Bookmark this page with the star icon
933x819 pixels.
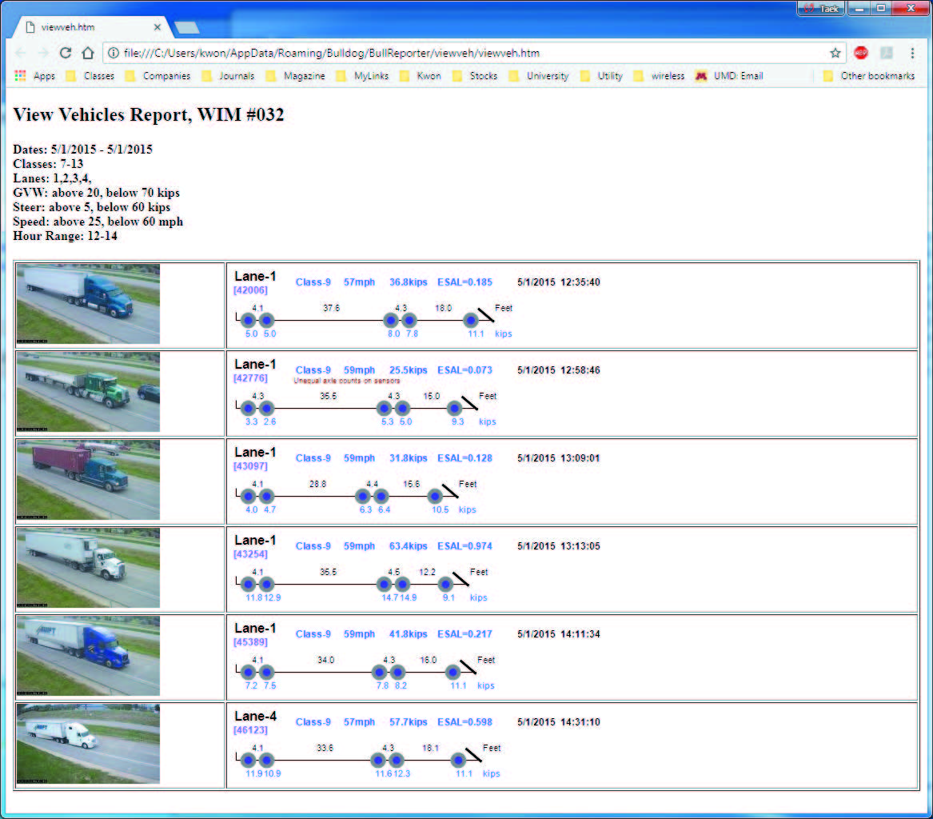(835, 53)
